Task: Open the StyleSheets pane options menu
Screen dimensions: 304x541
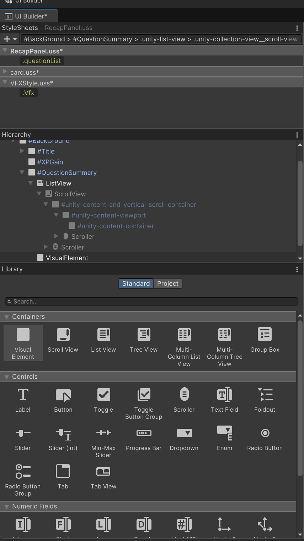Action: (297, 28)
